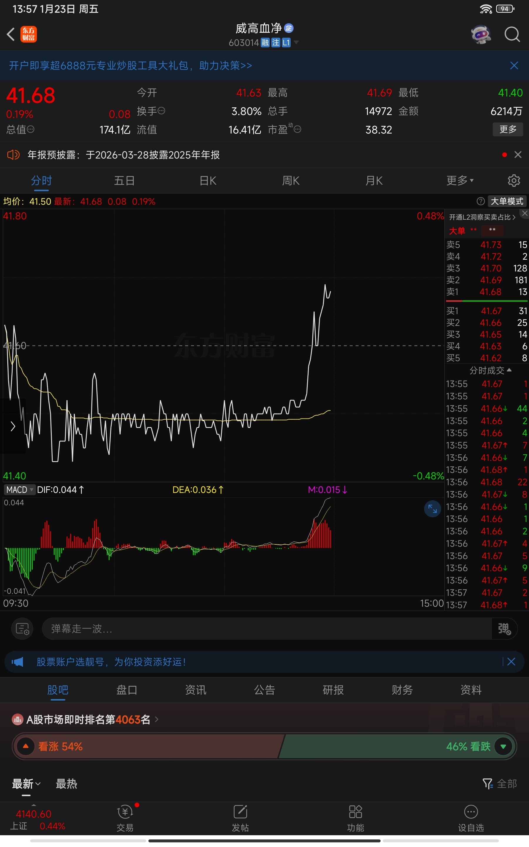Open 股票账户选靓号 promo link
This screenshot has width=529, height=847.
[111, 661]
